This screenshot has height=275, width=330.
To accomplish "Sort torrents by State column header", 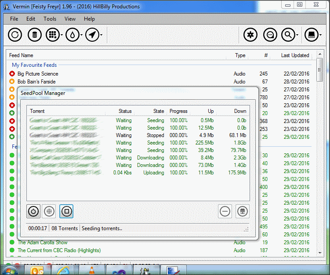I will [150, 111].
